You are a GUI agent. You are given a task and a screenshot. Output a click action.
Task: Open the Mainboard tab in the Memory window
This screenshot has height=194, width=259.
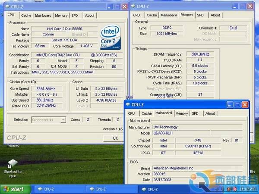coord(169,15)
